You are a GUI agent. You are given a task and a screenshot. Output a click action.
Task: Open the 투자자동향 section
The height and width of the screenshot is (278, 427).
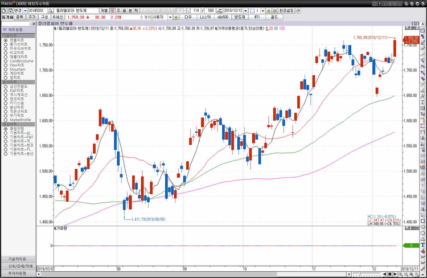18,273
